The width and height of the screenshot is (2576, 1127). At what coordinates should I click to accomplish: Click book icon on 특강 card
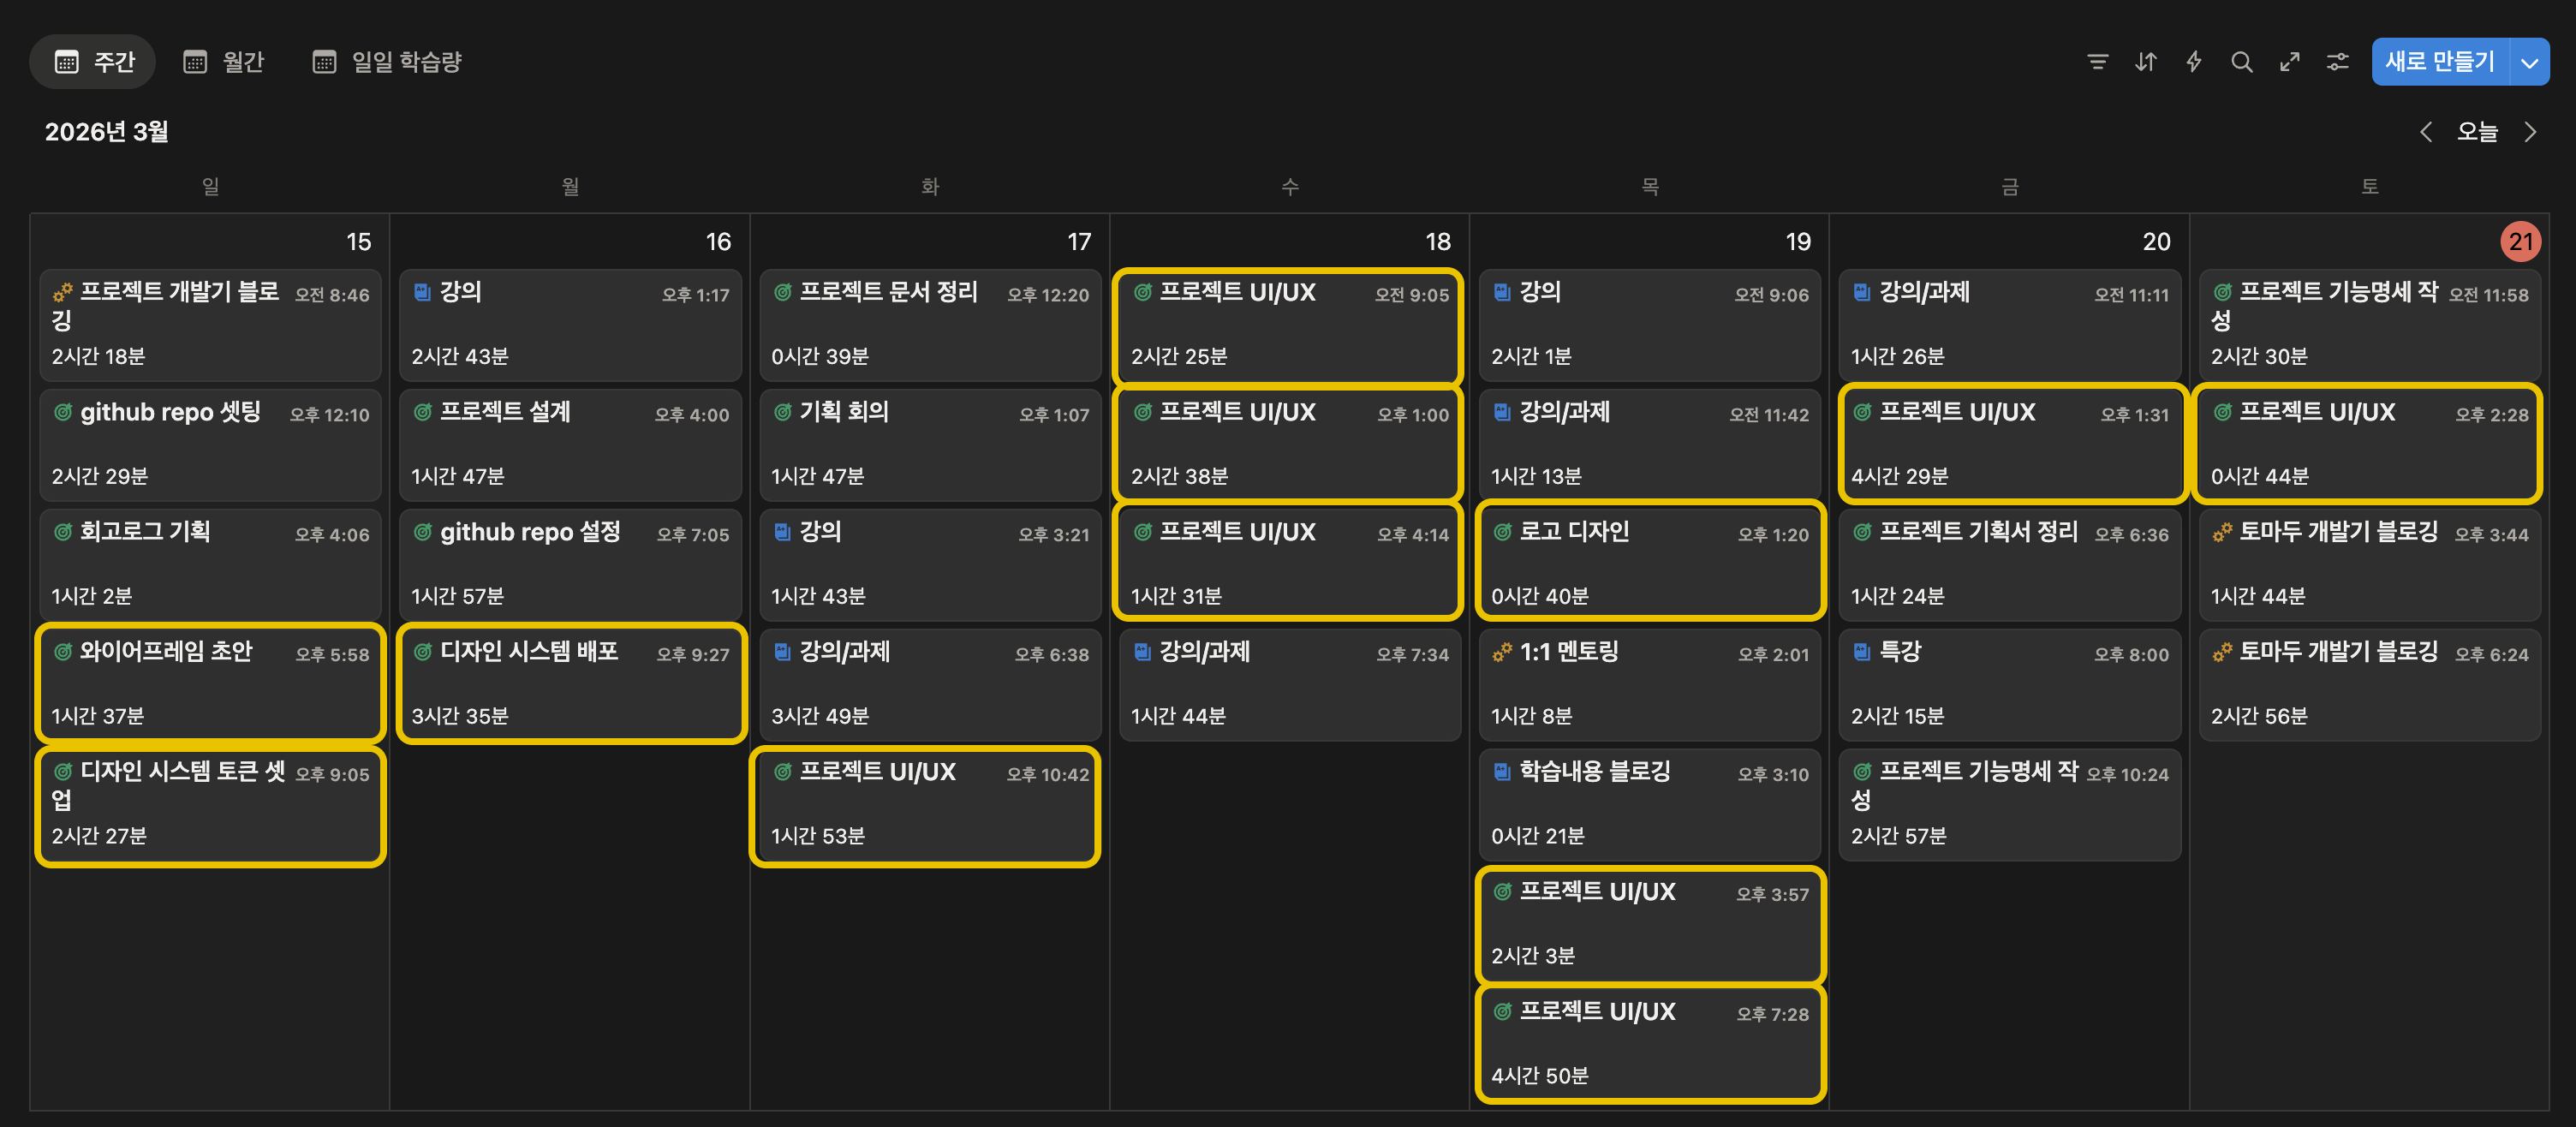click(1861, 652)
